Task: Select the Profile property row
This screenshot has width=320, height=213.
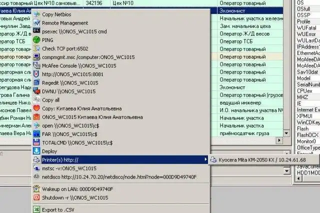Action: 307,21
